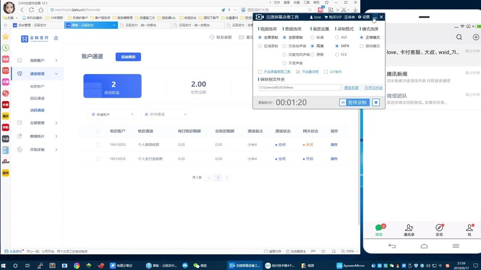Open search icon in the phone mirror
The width and height of the screenshot is (481, 270).
tap(459, 37)
